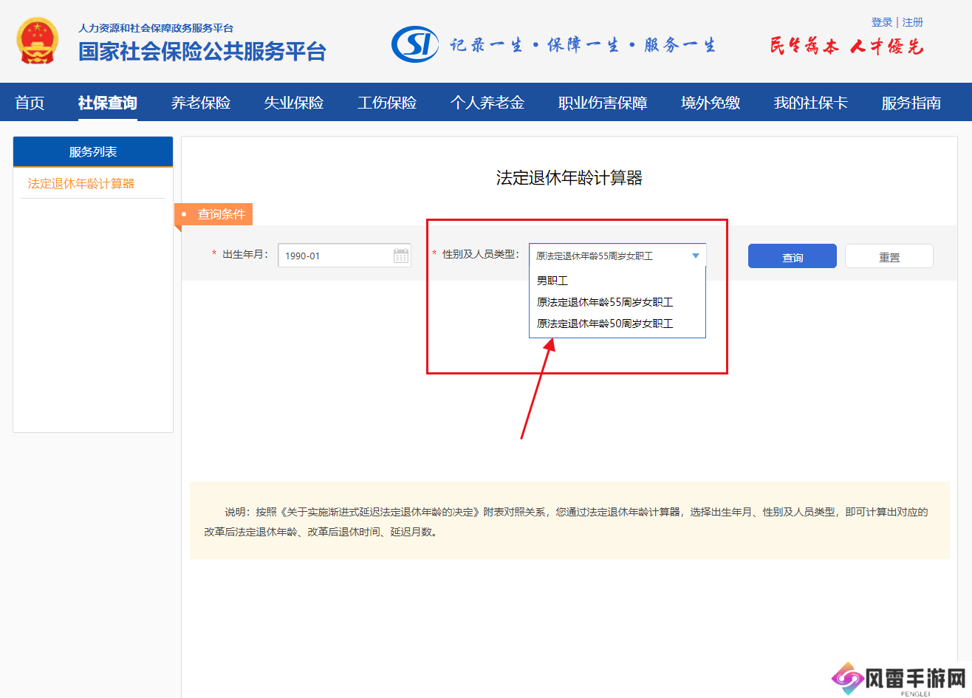Choose 原法定退休年龄55周岁女职工 in the dropdown list
The height and width of the screenshot is (698, 972).
click(x=604, y=302)
